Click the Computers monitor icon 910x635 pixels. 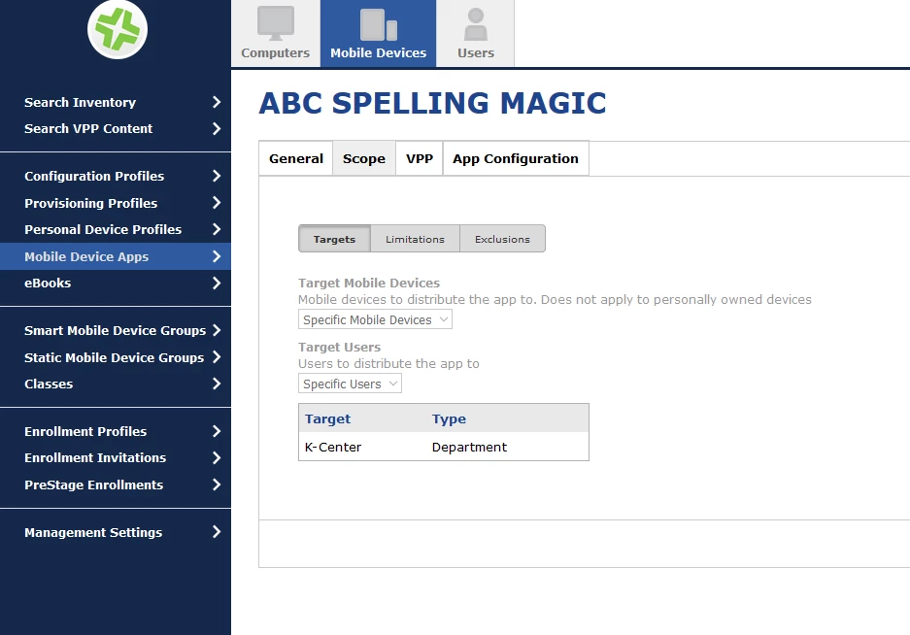pyautogui.click(x=276, y=23)
